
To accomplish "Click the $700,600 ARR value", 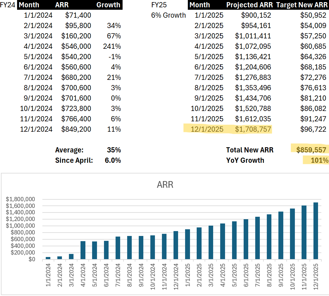I will [x=76, y=88].
